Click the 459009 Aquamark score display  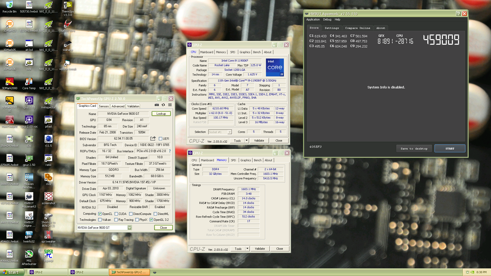coord(442,40)
